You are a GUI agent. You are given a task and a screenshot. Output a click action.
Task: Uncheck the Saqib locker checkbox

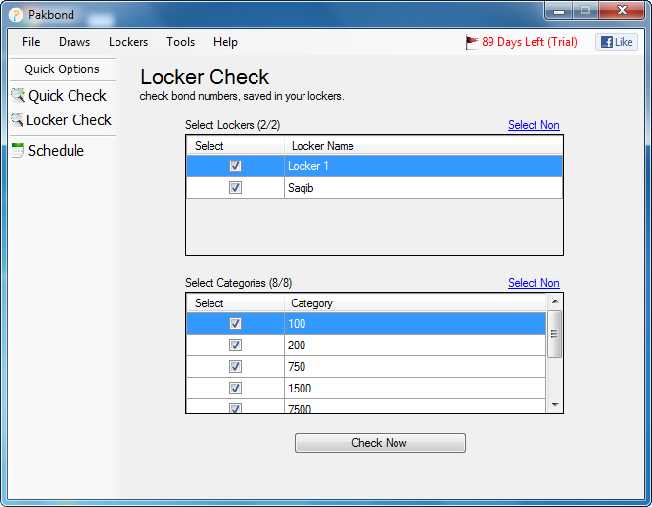(235, 188)
